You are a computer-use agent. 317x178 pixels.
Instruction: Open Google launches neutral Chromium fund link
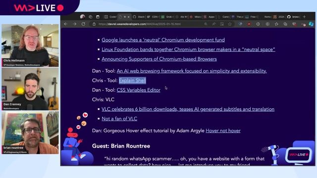163,40
